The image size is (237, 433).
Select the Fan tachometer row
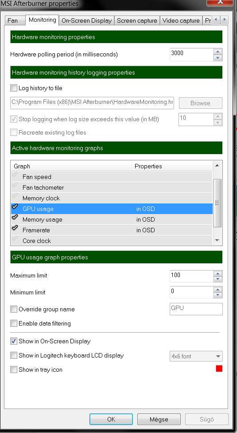click(x=112, y=187)
